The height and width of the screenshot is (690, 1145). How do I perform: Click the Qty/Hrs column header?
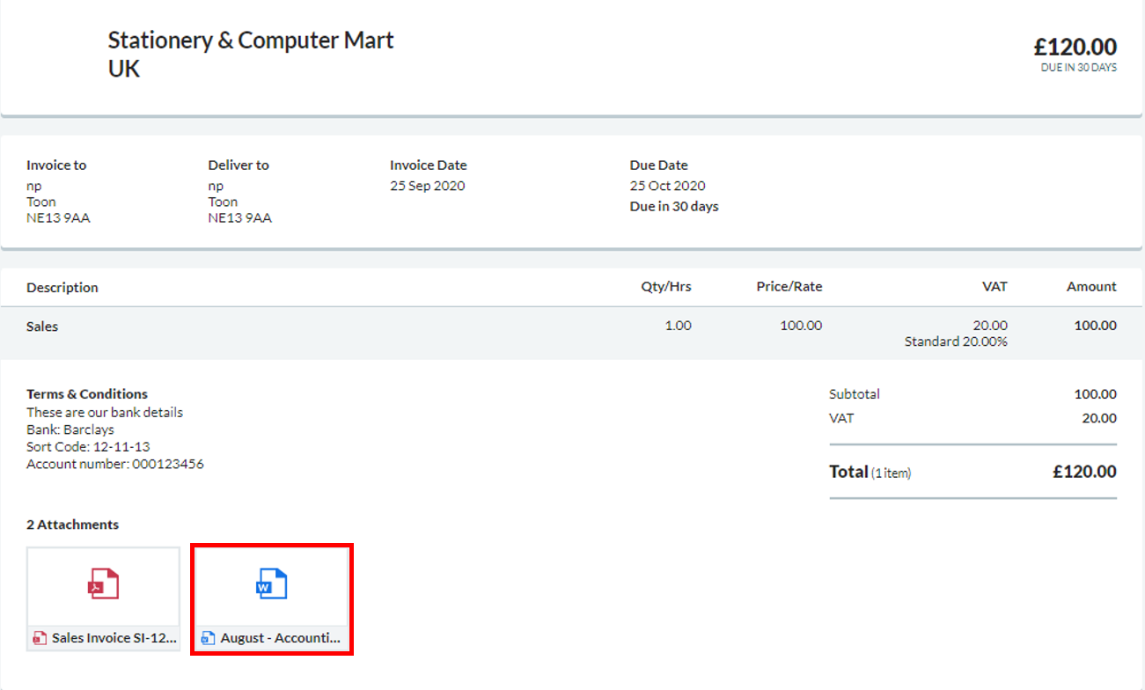click(x=665, y=287)
